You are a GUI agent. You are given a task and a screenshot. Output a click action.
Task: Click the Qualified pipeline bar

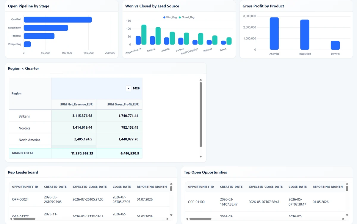[x=58, y=20]
